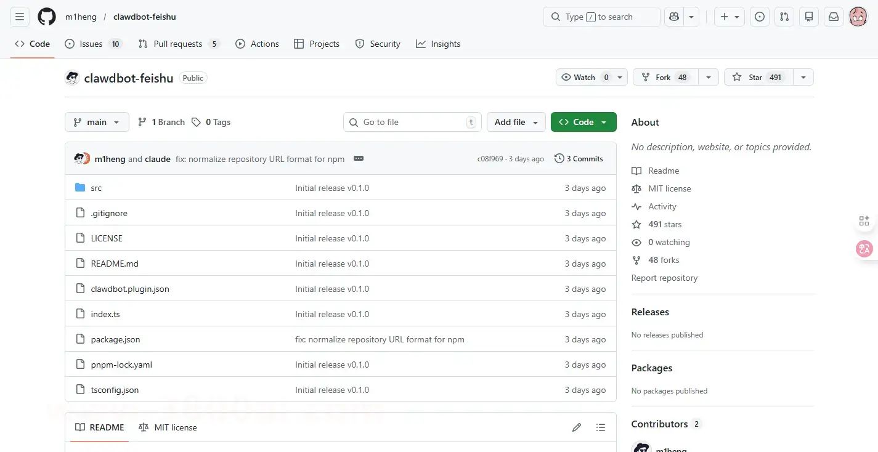Open the Insights tab
Viewport: 878px width, 452px height.
[x=438, y=44]
